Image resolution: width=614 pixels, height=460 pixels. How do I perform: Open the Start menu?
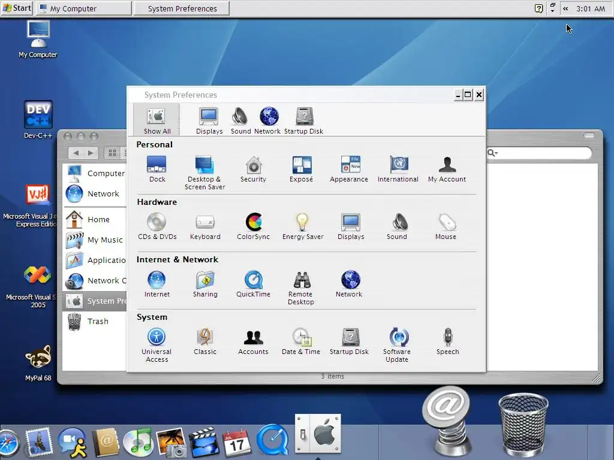(x=17, y=8)
